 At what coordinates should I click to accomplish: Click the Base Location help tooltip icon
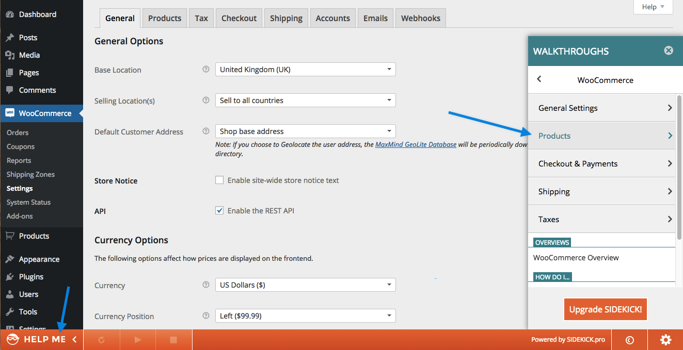(206, 69)
